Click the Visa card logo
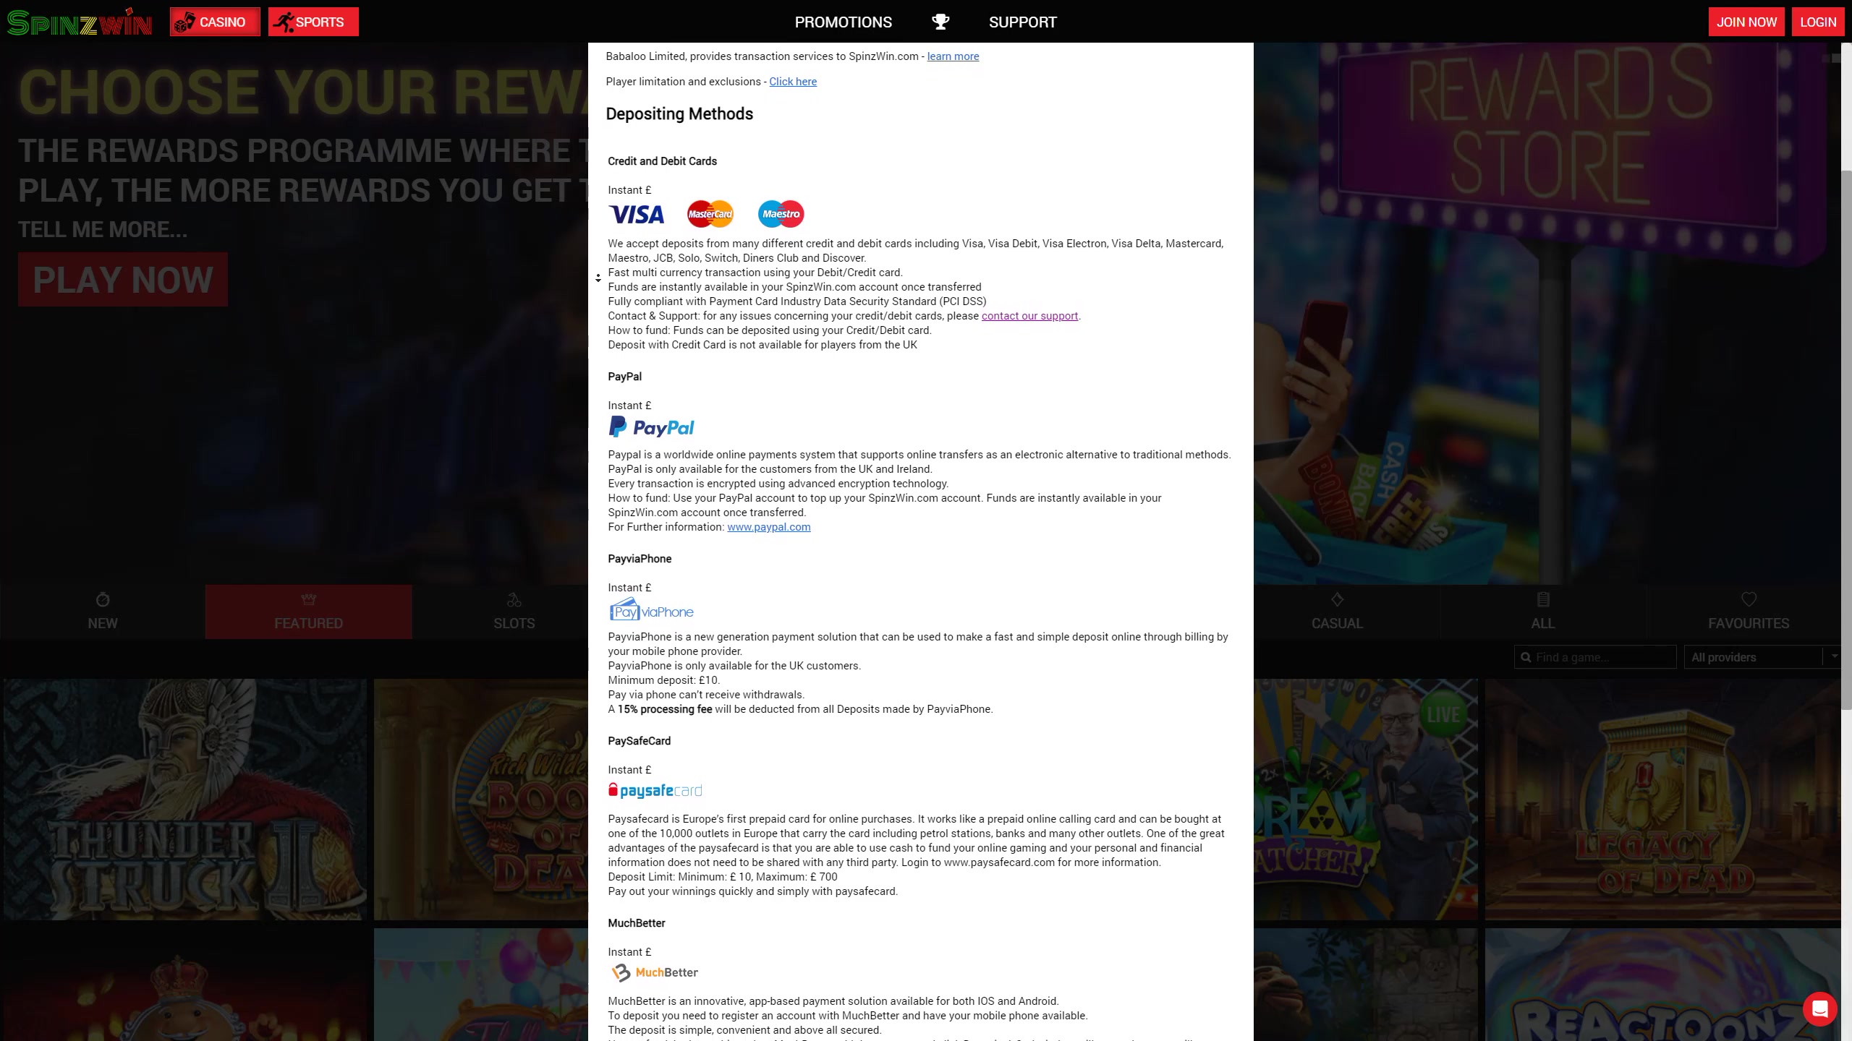1852x1041 pixels. (636, 214)
